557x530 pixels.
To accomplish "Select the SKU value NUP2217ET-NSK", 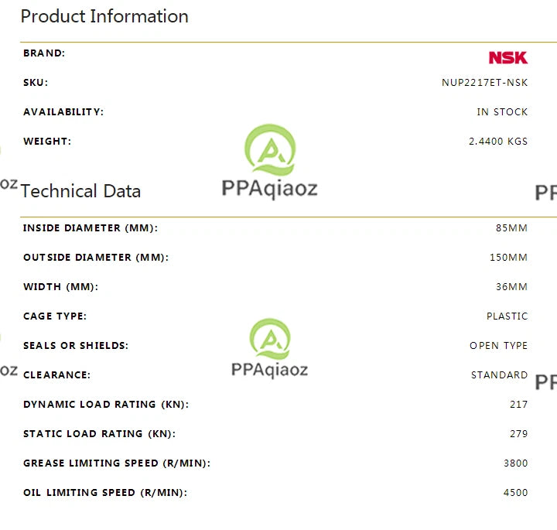I will 484,83.
